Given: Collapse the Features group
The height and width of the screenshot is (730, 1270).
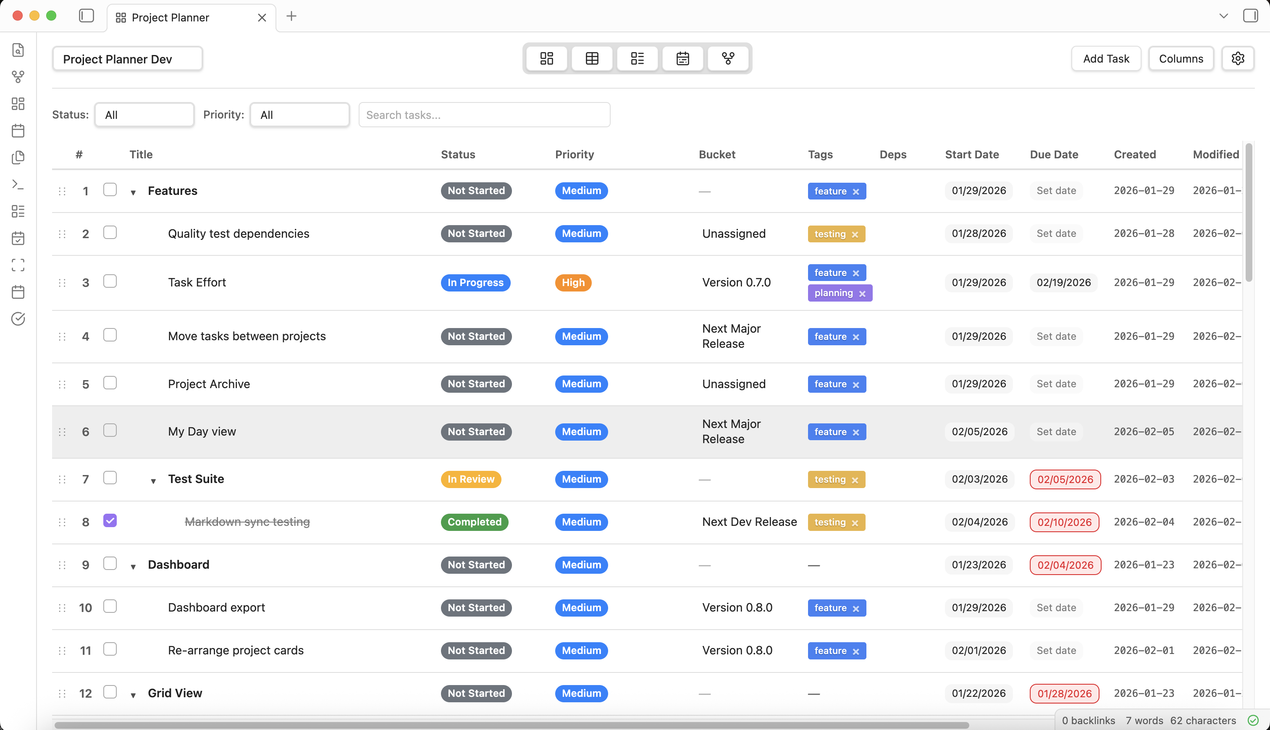Looking at the screenshot, I should click(133, 192).
